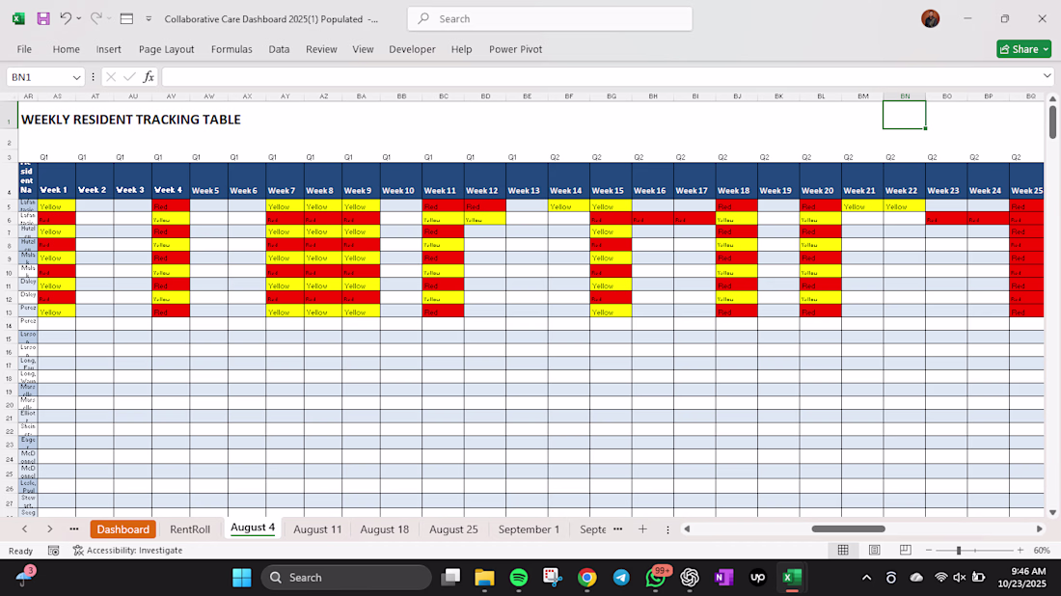Screen dimensions: 1061x596
Task: Click the macro recording status icon
Action: [x=53, y=551]
